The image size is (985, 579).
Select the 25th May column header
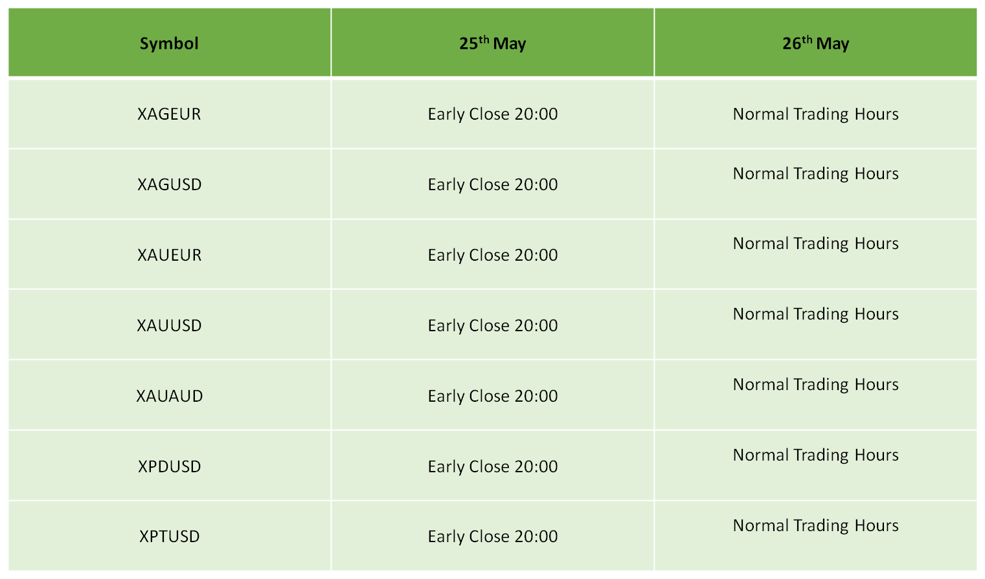click(x=492, y=43)
